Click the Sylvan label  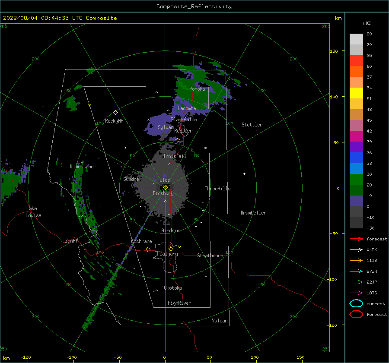[166, 127]
